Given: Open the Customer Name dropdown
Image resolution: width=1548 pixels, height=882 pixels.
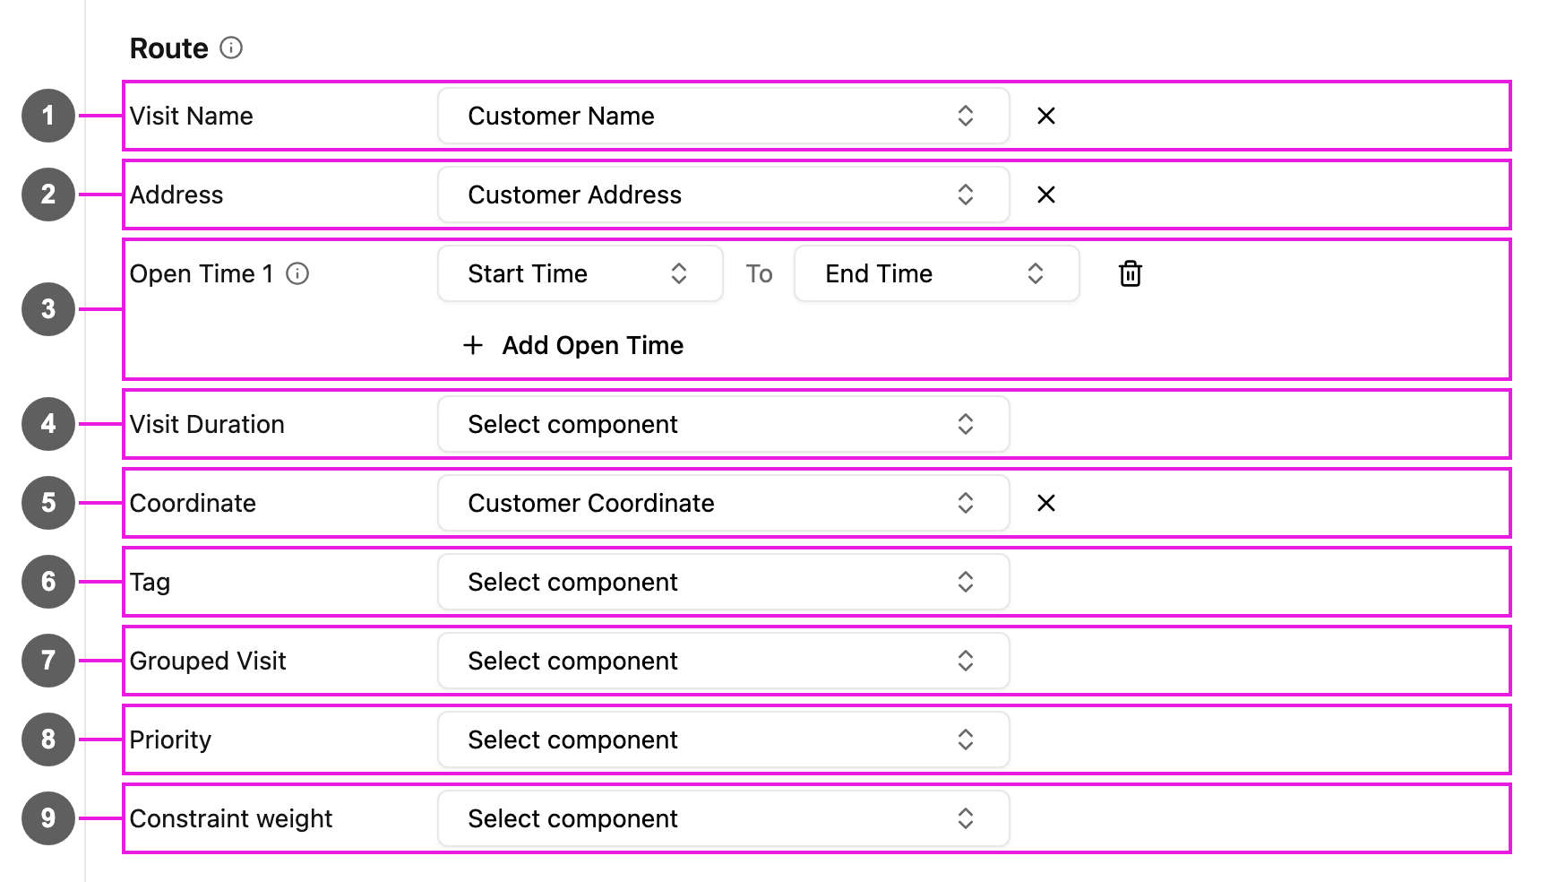Looking at the screenshot, I should pyautogui.click(x=724, y=116).
